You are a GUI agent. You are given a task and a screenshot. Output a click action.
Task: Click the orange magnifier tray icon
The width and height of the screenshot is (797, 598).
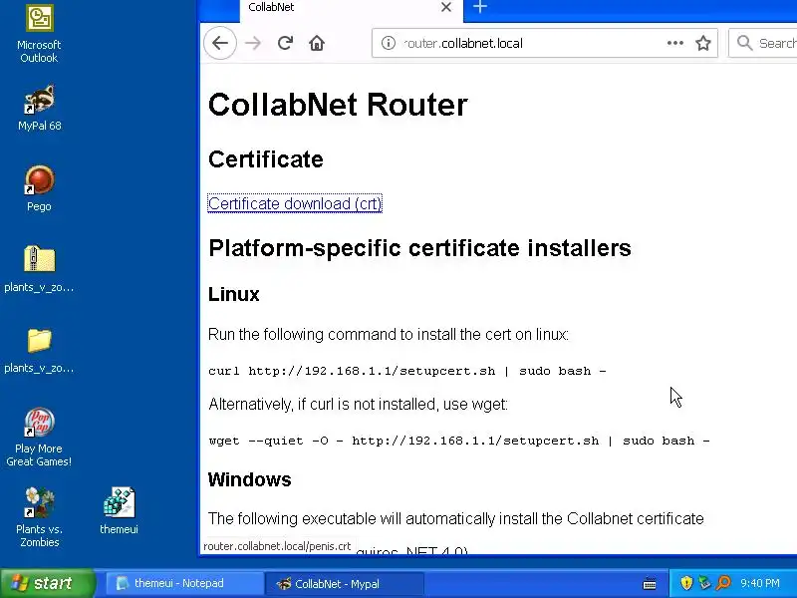(723, 583)
